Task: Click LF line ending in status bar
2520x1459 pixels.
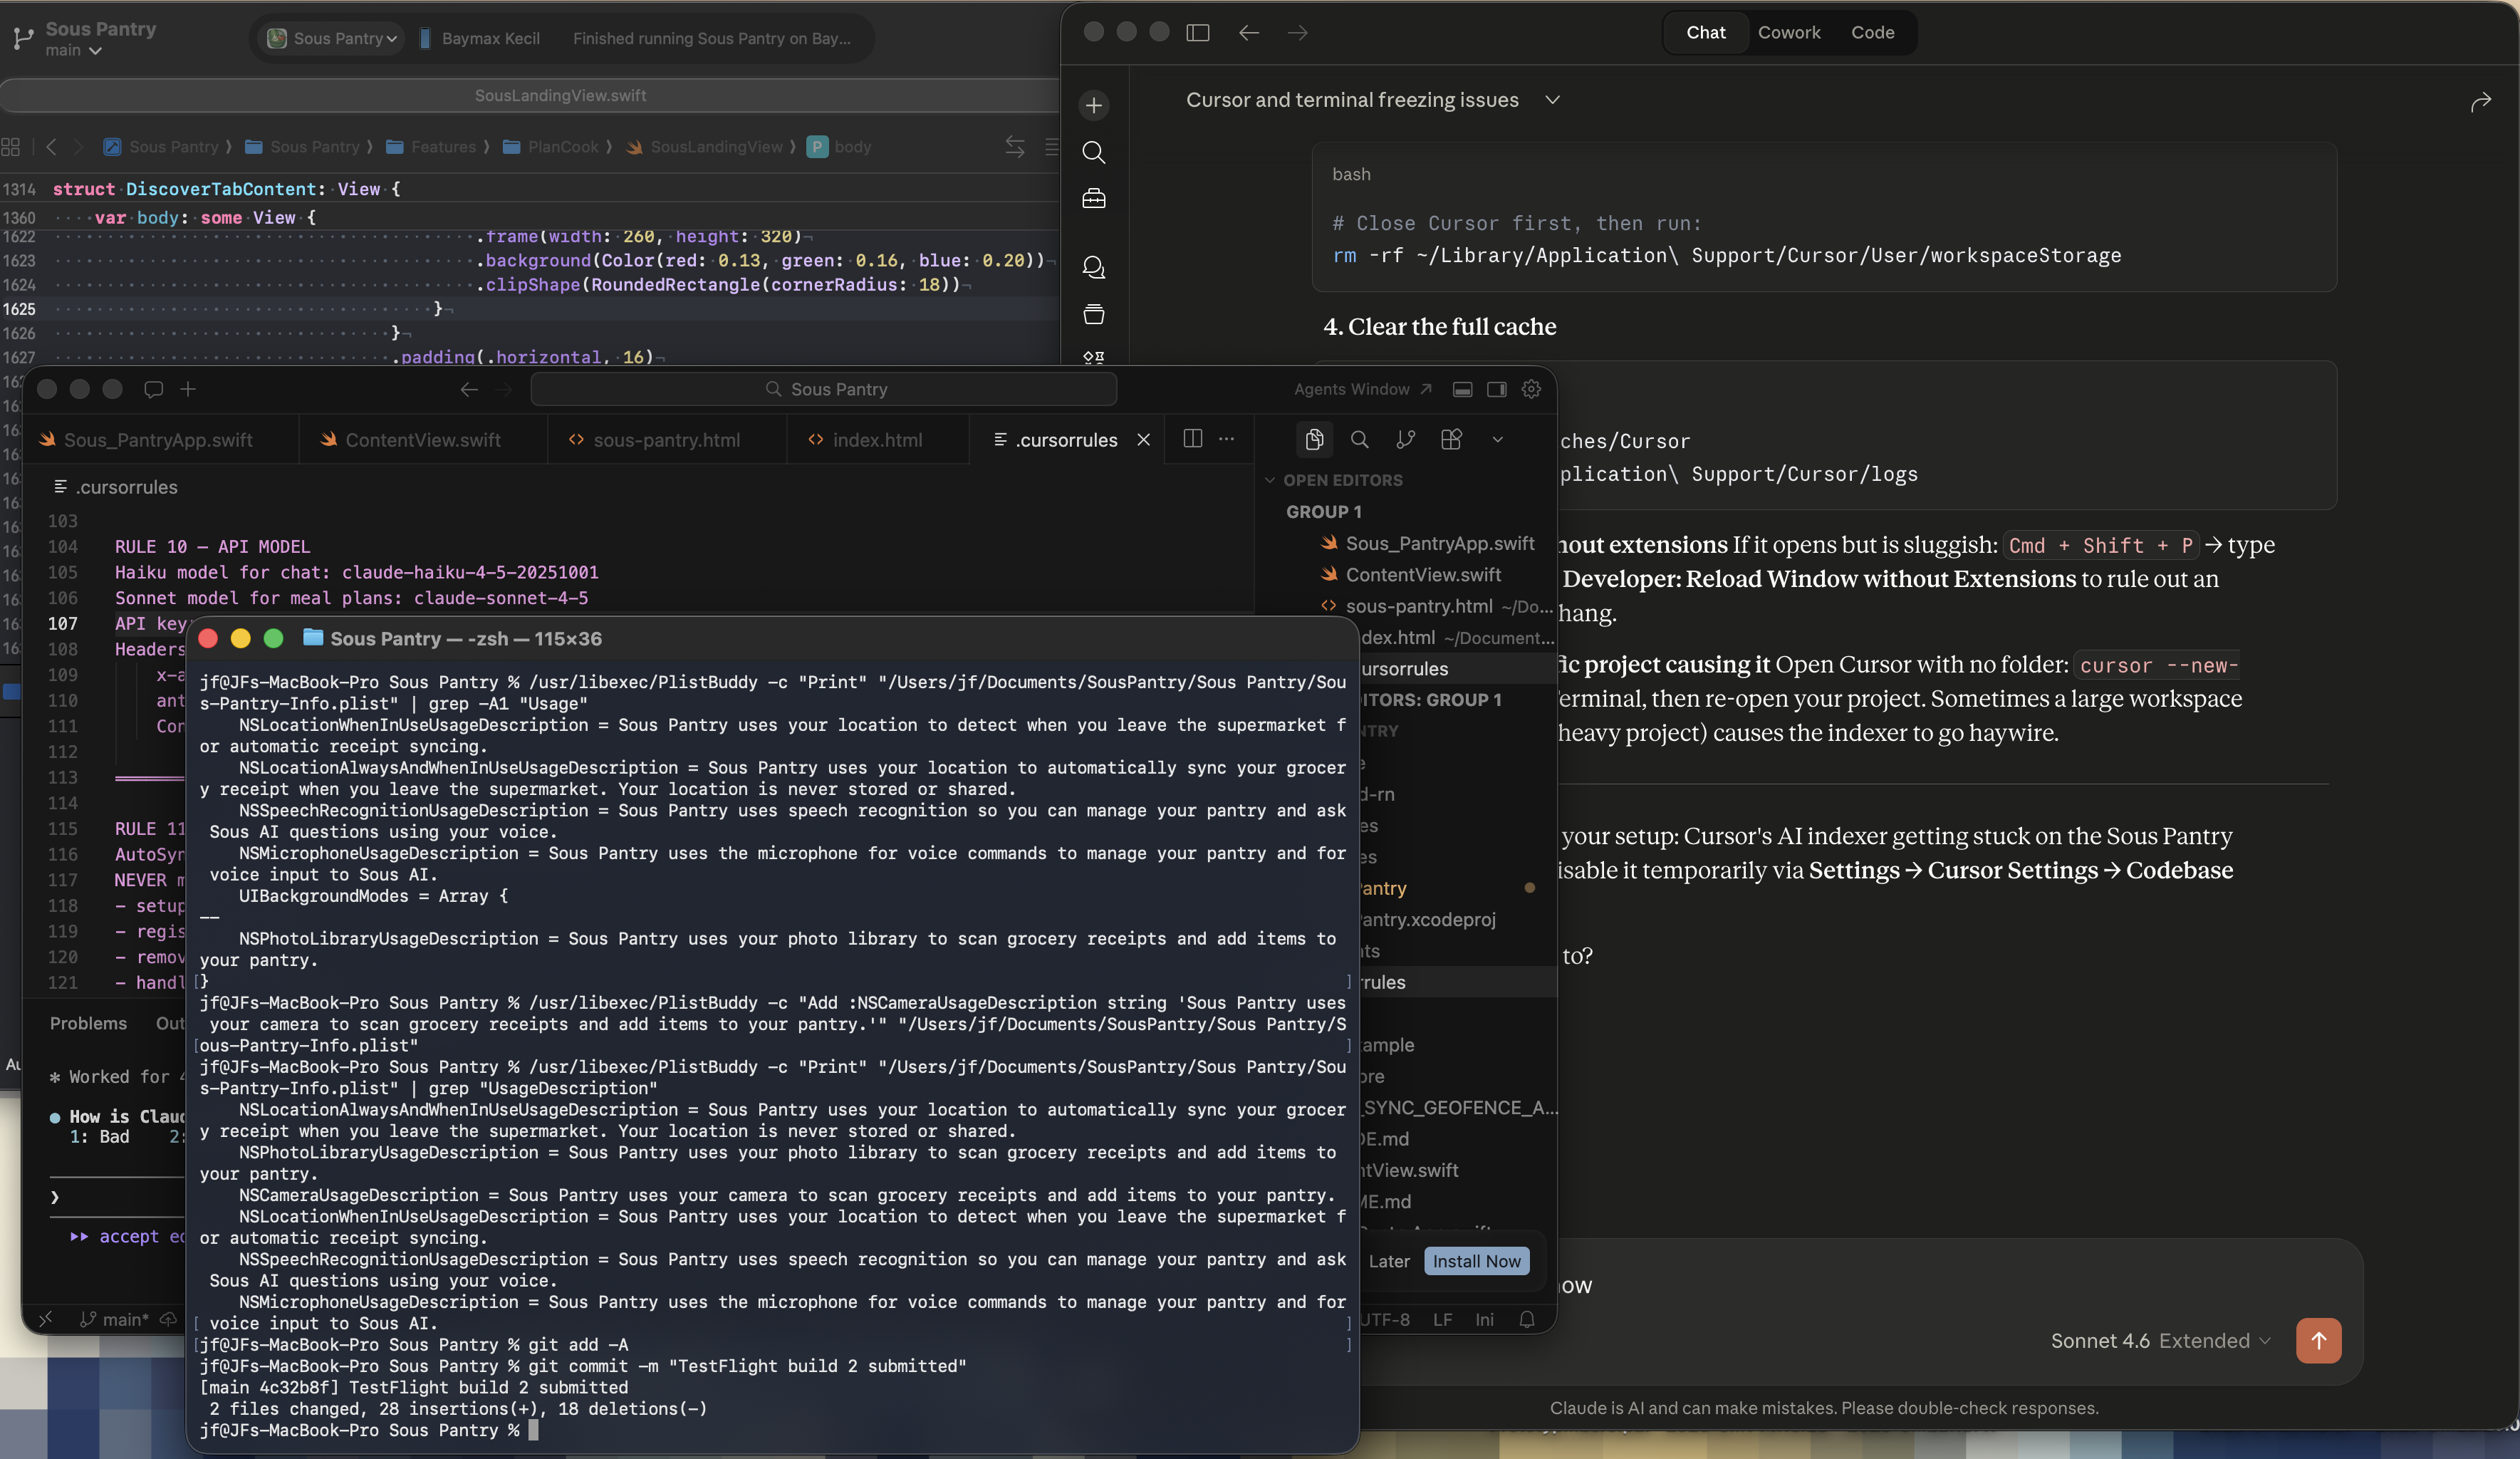Action: point(1442,1320)
